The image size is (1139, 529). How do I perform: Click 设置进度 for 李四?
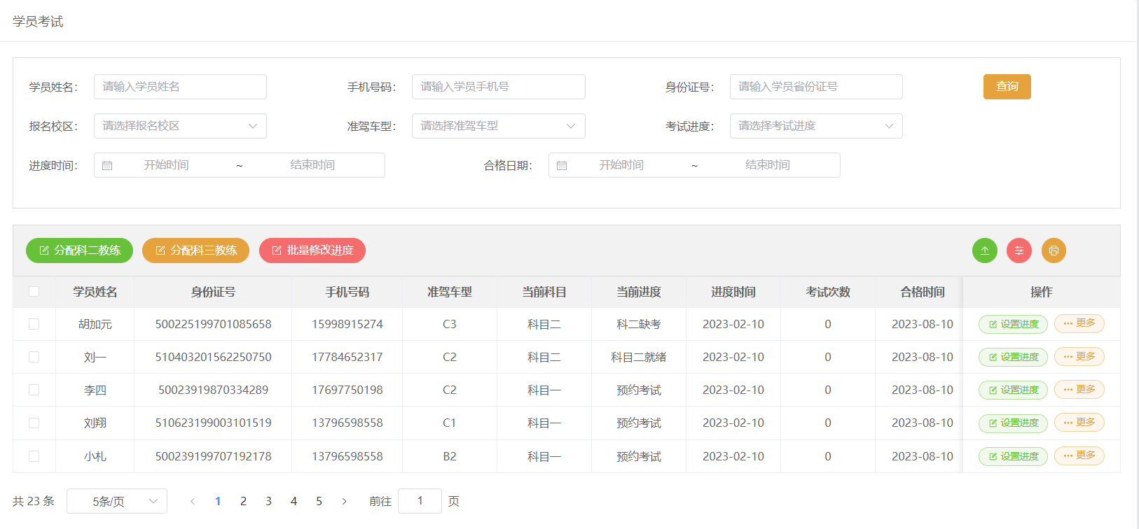1013,390
